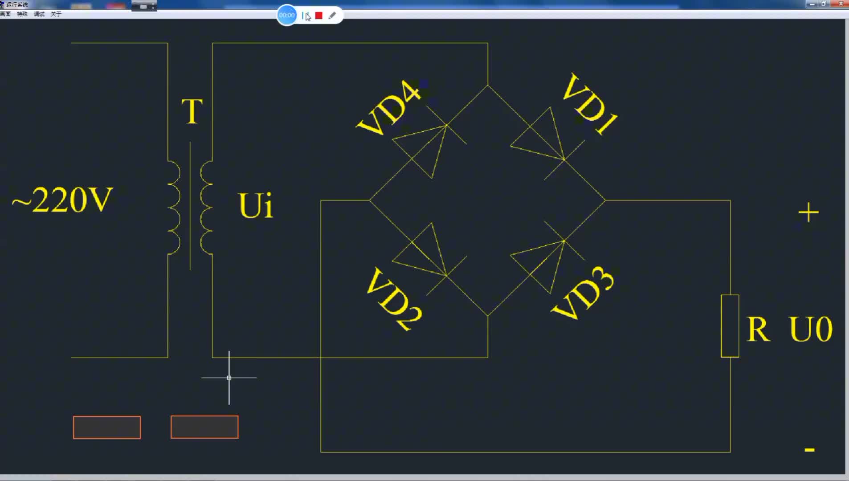Click the VD4 text label
849x481 pixels.
point(388,107)
